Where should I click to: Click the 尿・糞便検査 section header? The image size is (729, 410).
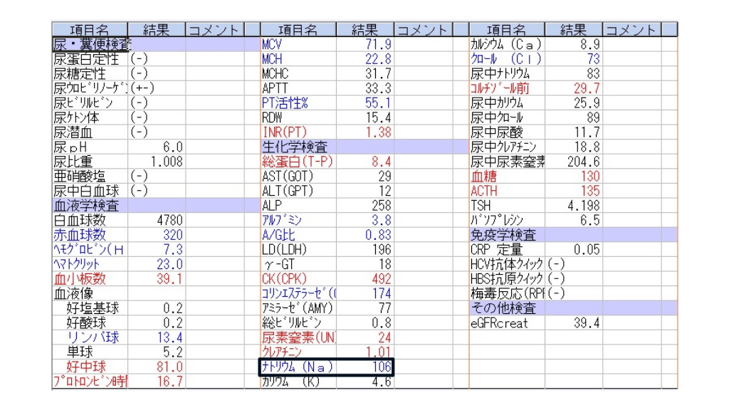[x=92, y=44]
